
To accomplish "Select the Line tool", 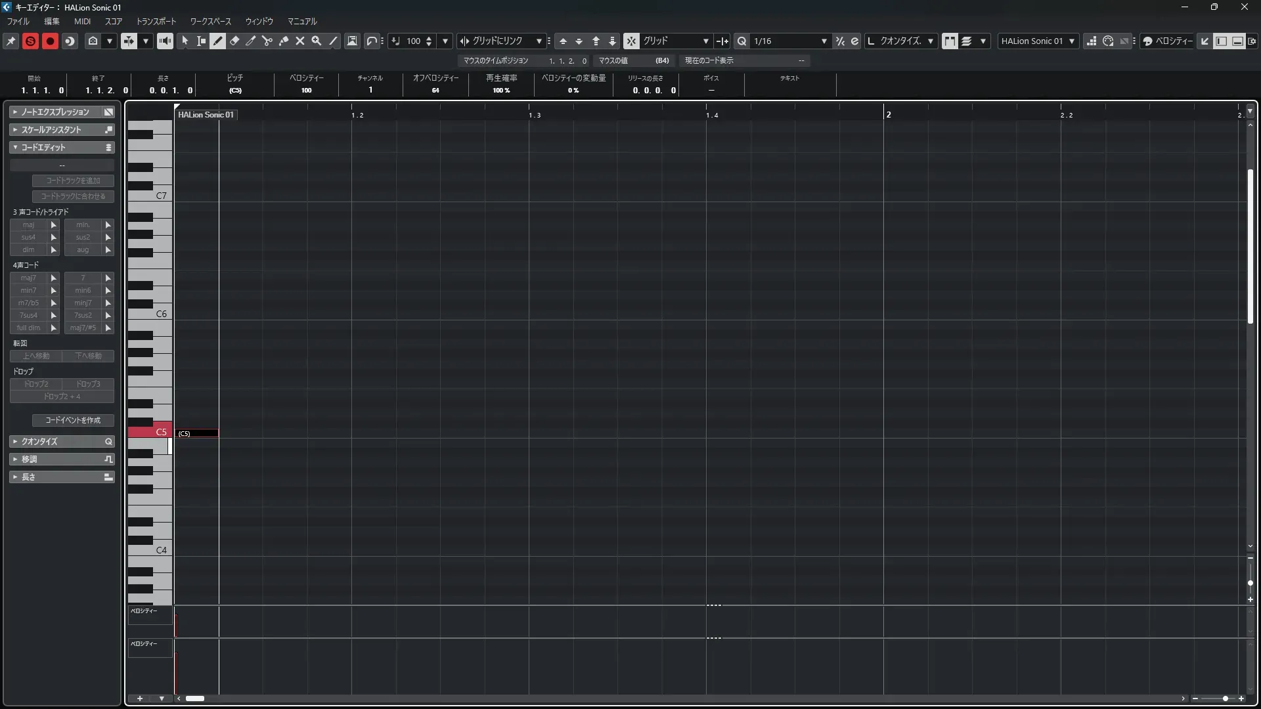I will click(333, 41).
